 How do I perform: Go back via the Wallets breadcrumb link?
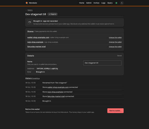(x=30, y=10)
